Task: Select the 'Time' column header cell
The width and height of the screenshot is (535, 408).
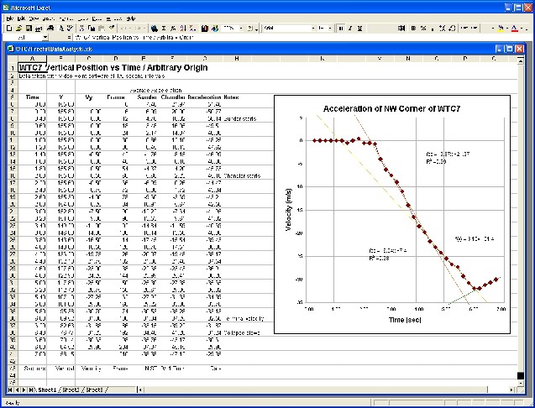Action: 33,97
